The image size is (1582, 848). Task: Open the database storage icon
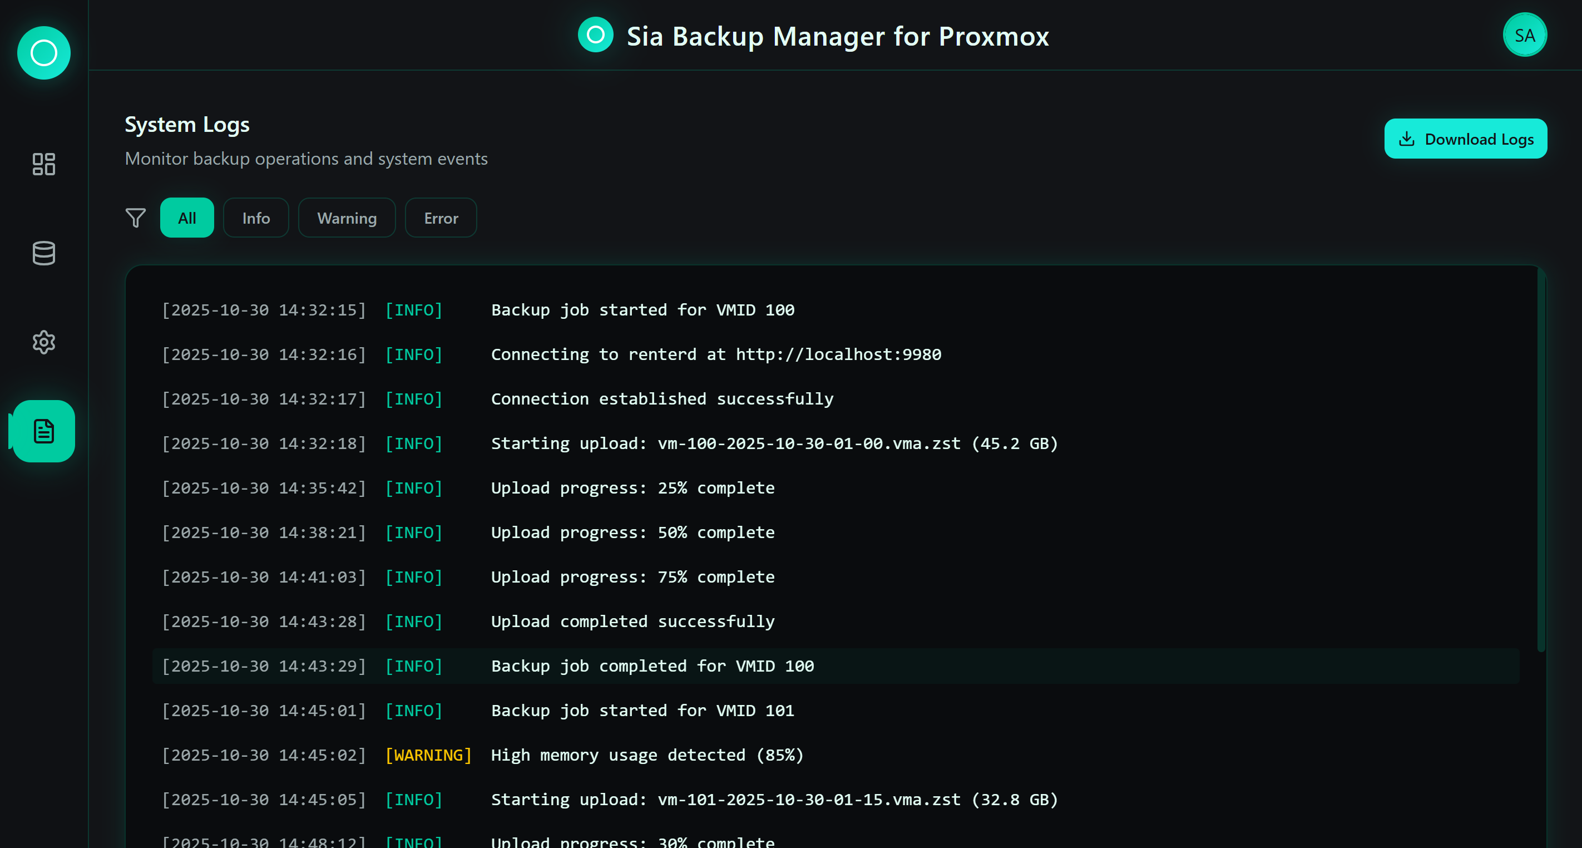tap(43, 253)
